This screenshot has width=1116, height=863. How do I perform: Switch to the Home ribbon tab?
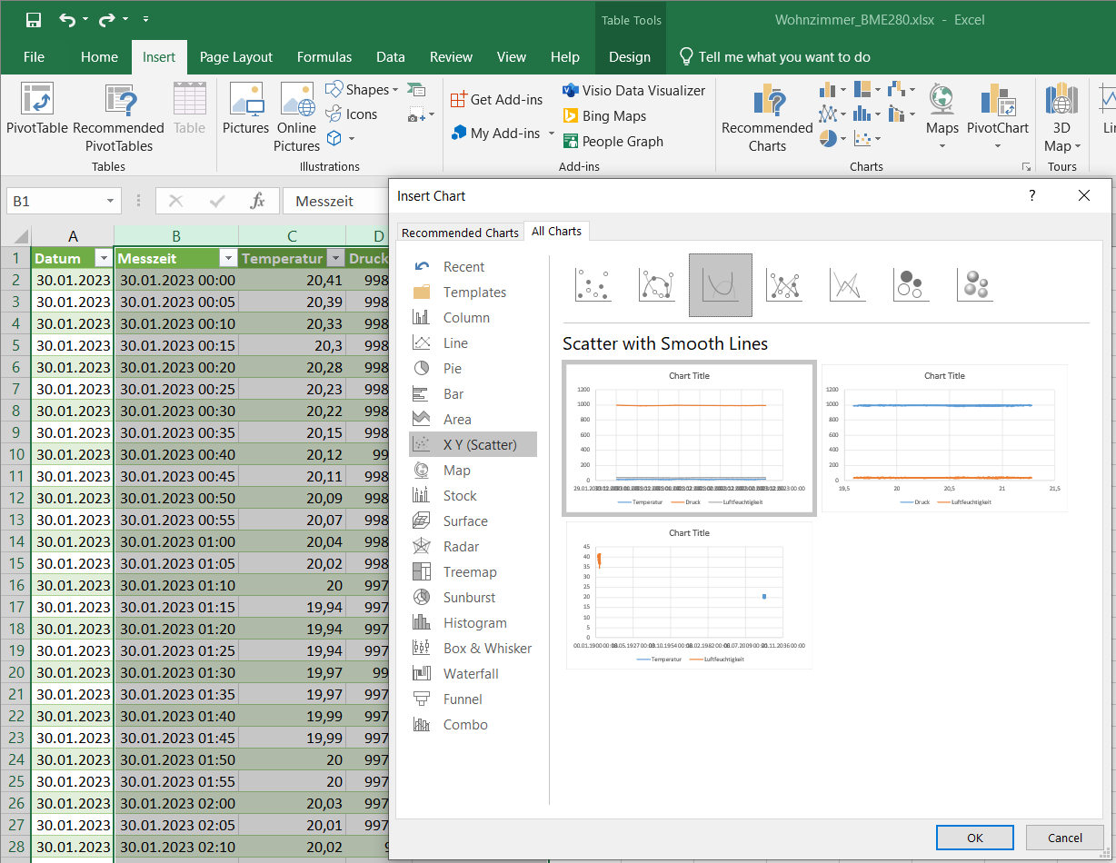tap(99, 56)
